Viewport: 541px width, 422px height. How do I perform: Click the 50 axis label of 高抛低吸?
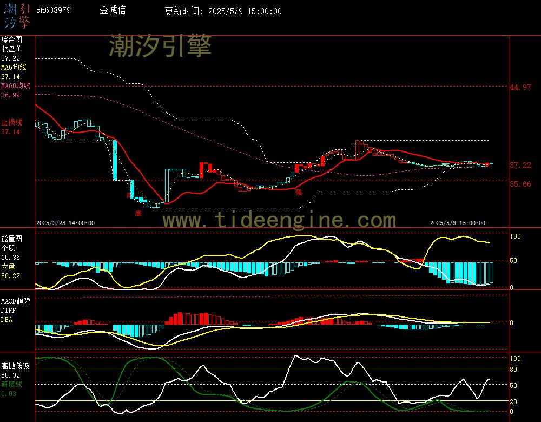pos(513,386)
